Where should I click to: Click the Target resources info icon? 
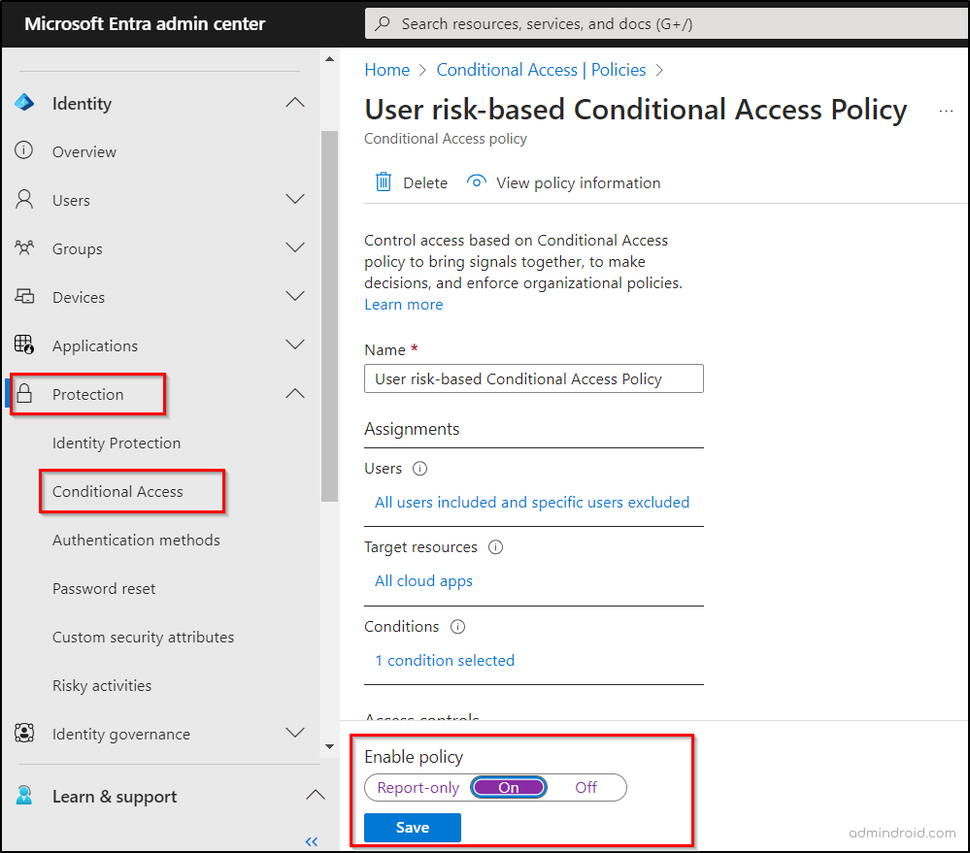click(x=495, y=547)
